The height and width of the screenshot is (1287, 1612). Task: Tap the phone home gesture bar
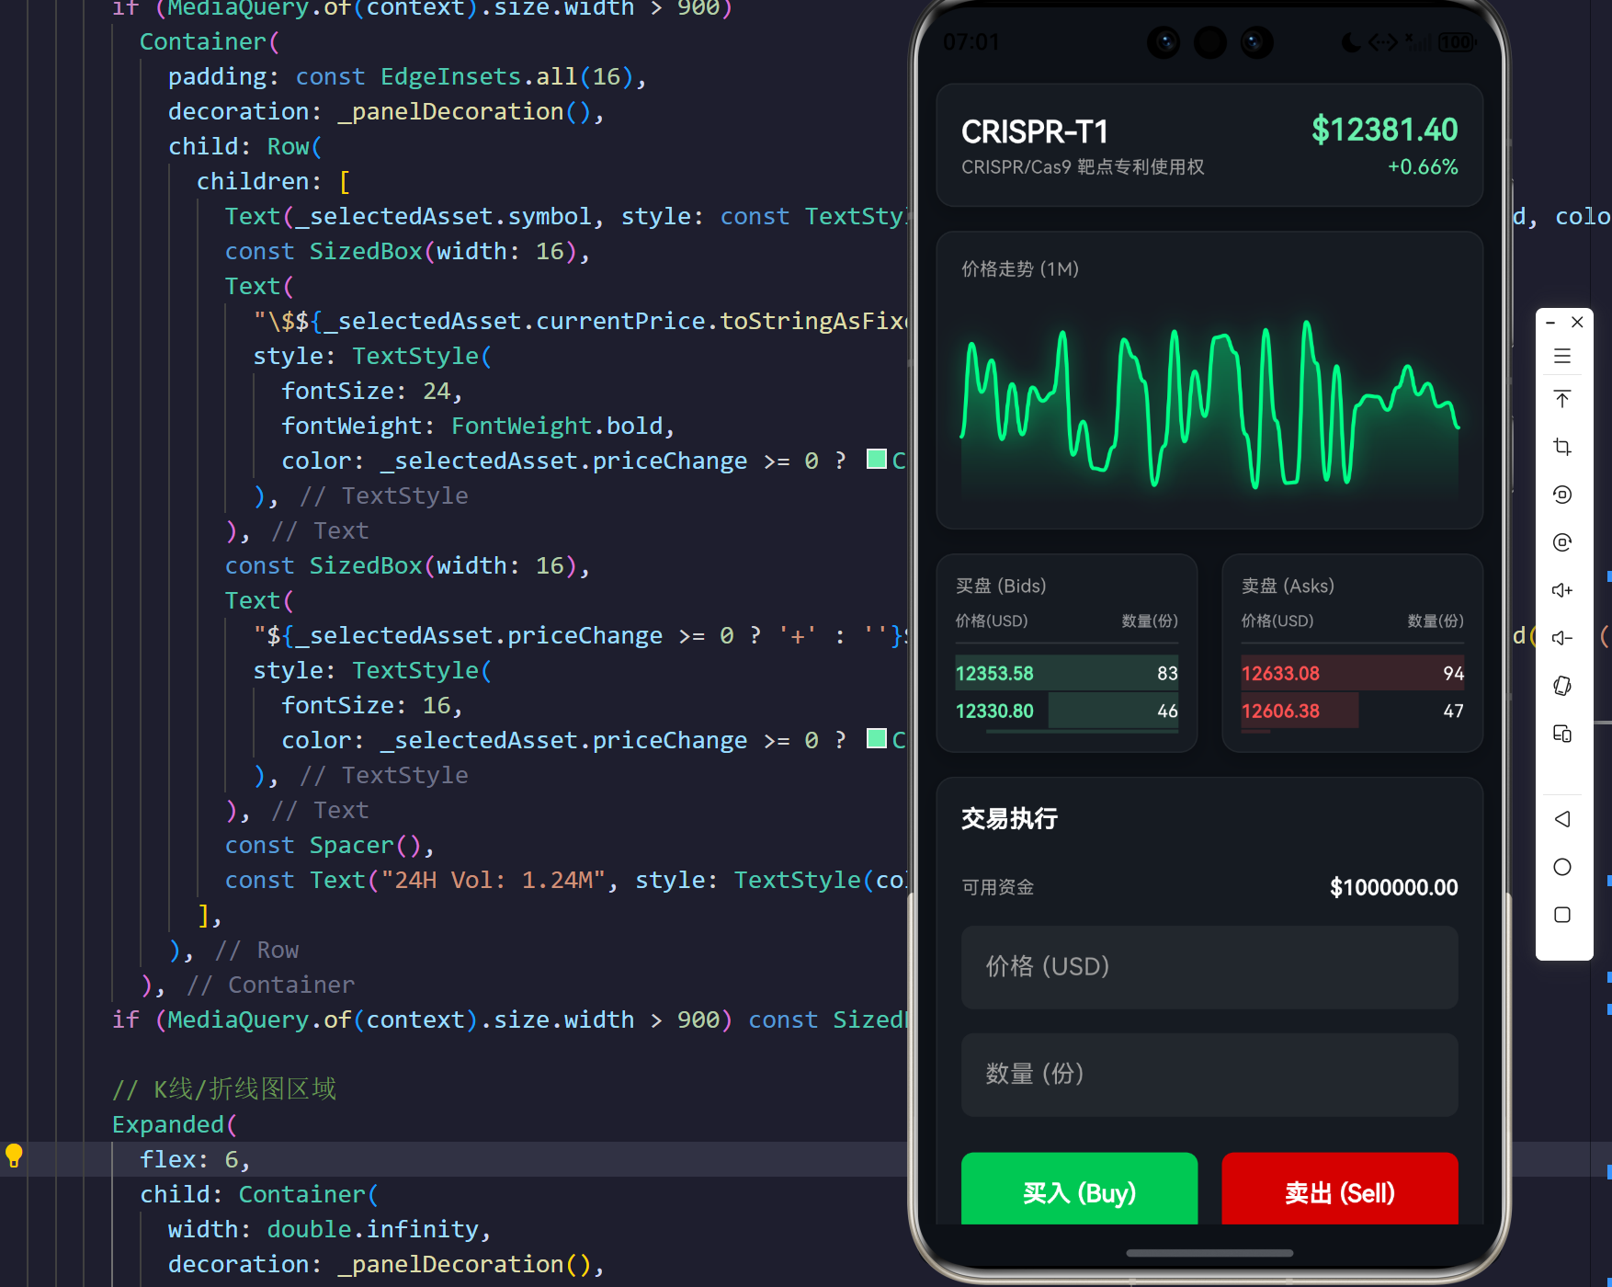coord(1209,1253)
